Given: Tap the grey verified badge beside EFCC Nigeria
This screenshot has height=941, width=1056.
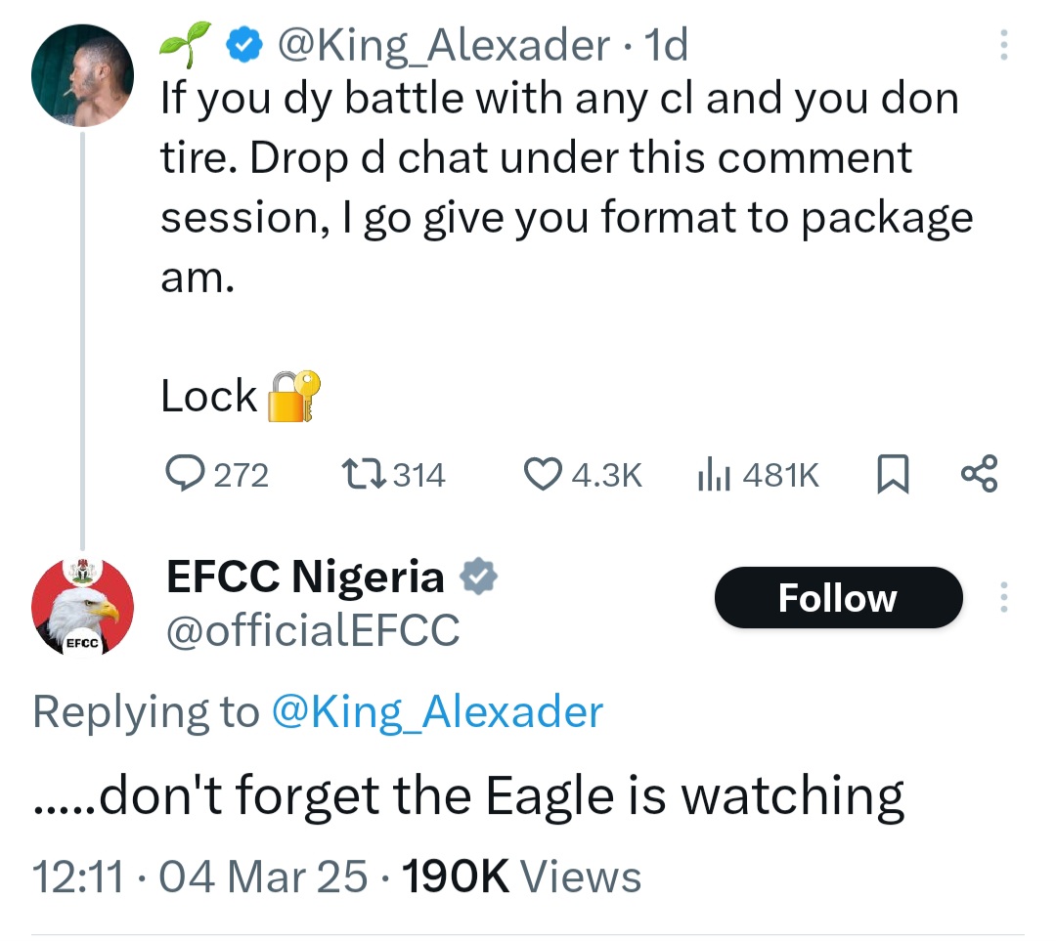Looking at the screenshot, I should coord(479,577).
